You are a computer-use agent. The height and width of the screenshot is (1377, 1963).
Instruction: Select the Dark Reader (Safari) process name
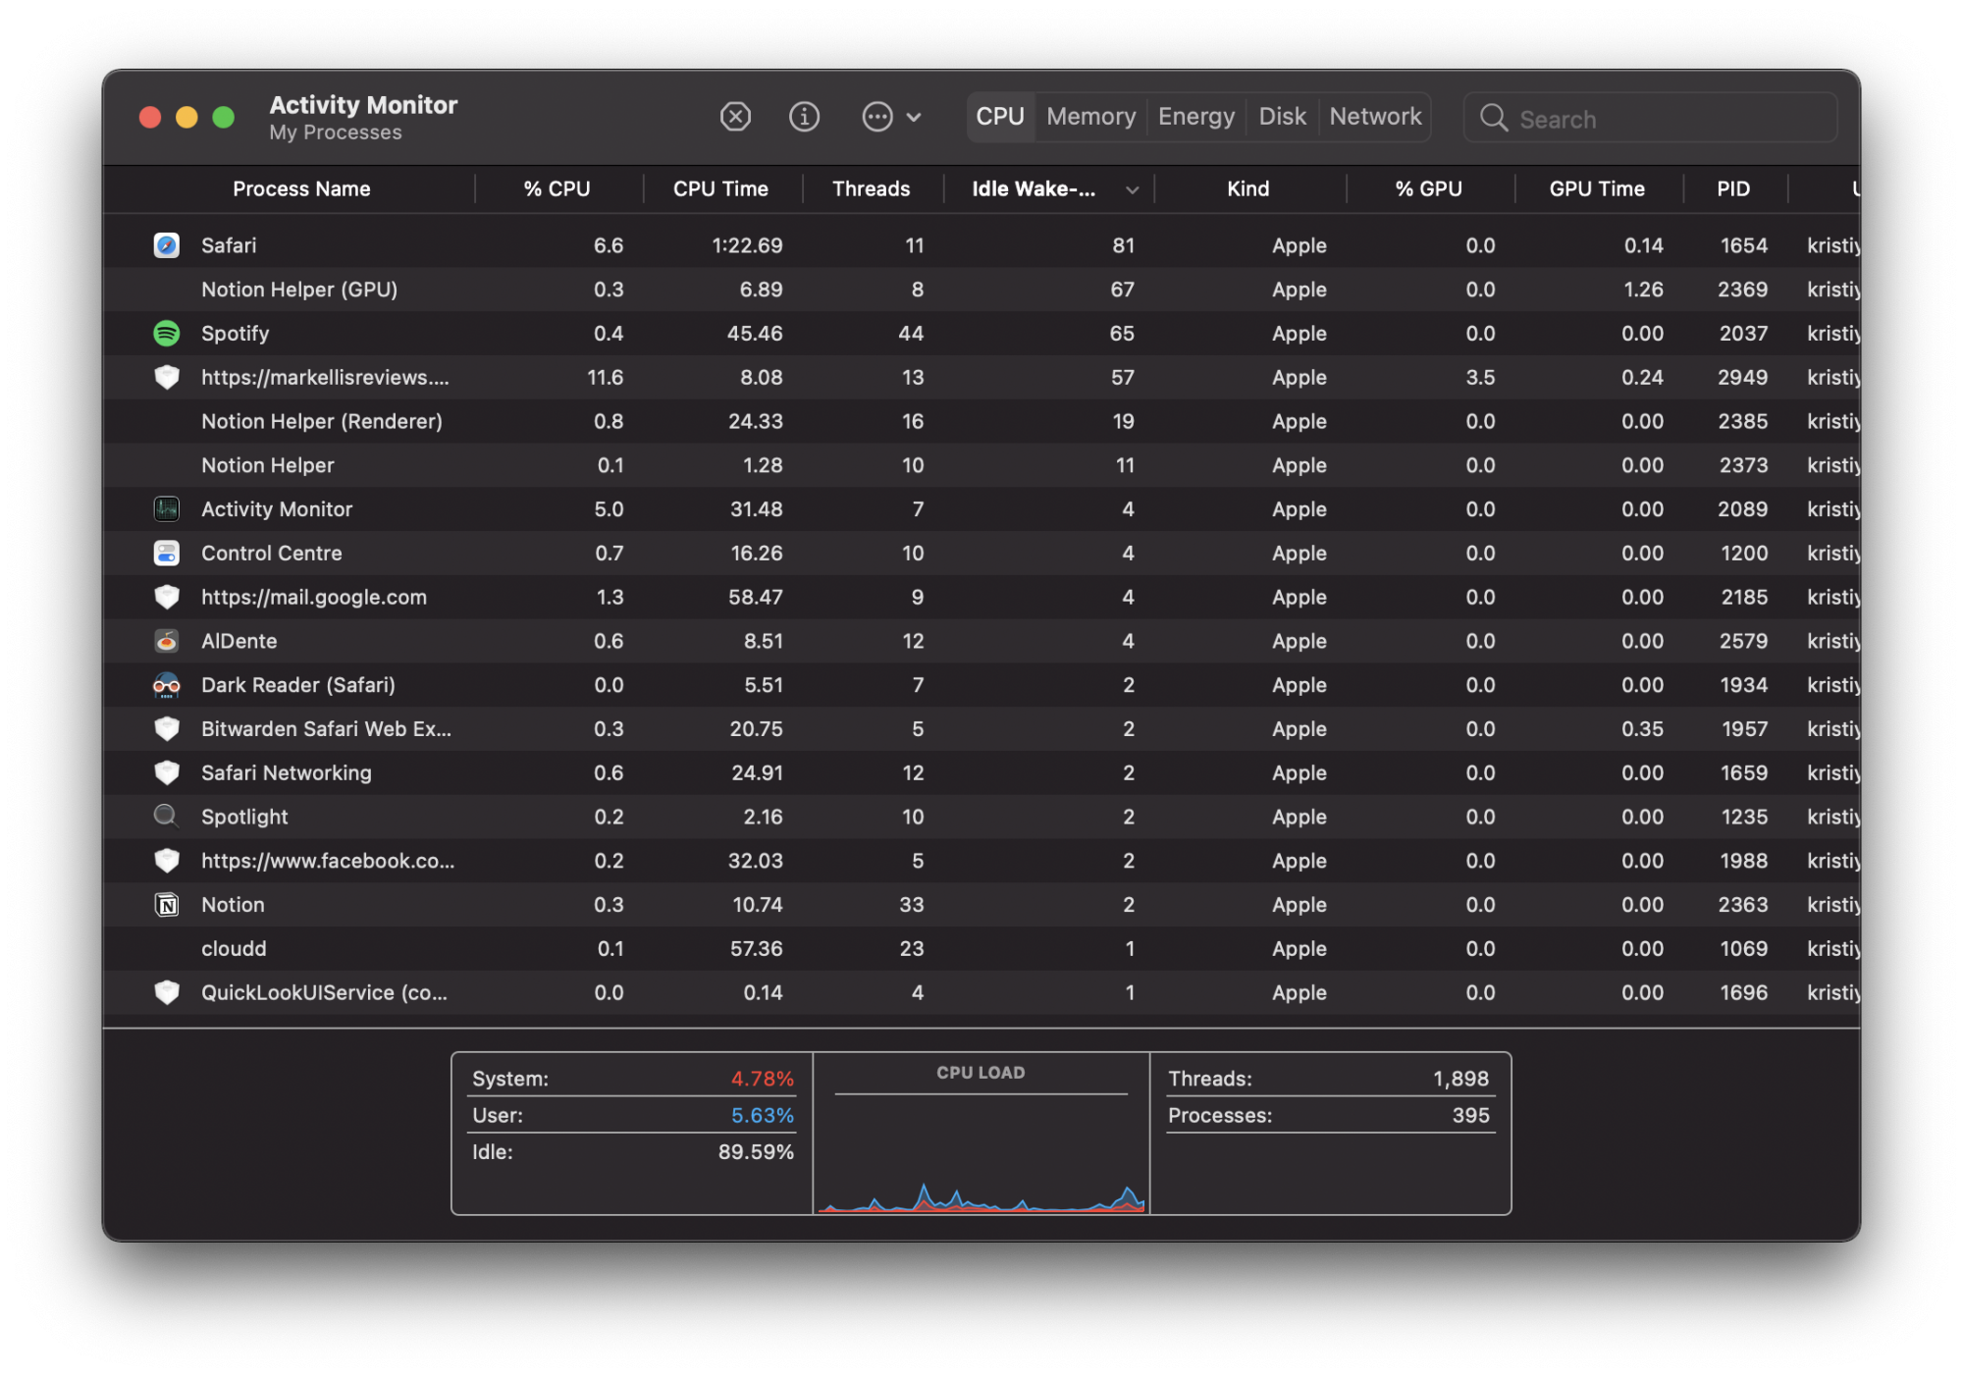(x=298, y=685)
